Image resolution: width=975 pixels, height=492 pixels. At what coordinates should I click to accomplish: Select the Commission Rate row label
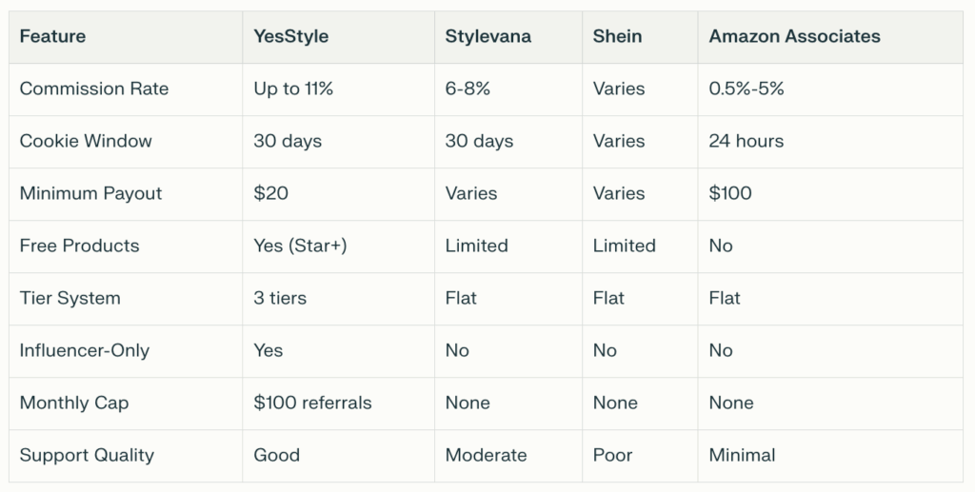(93, 89)
